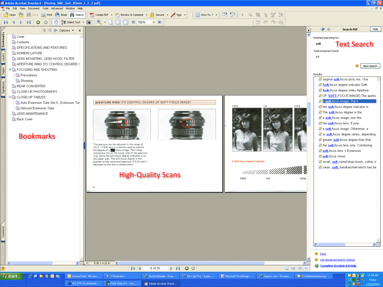
Task: Set view to Fit Page icon
Action: click(x=118, y=22)
